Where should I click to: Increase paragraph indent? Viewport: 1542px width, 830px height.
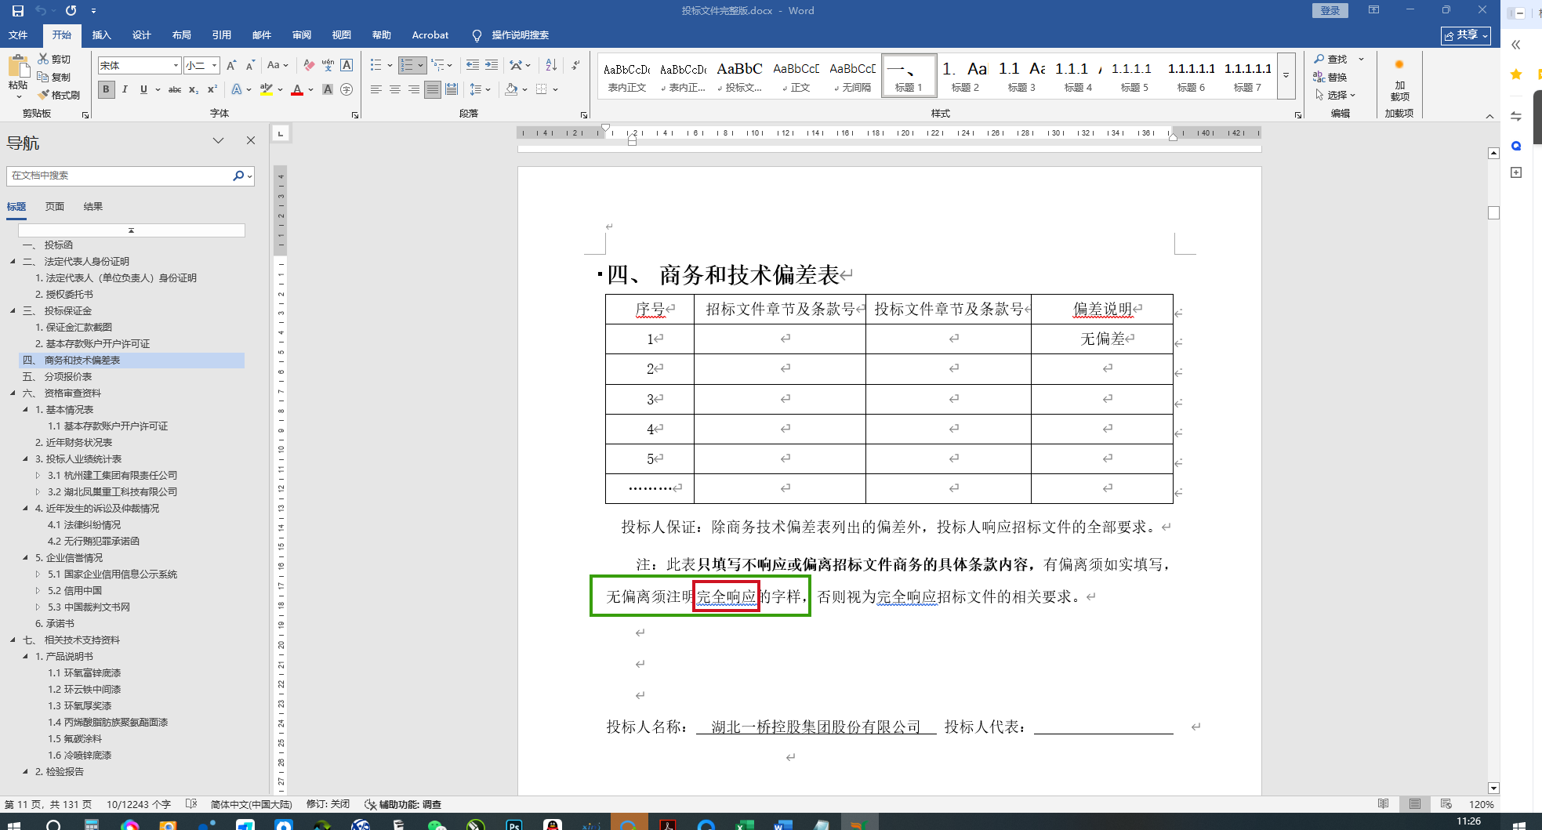pyautogui.click(x=492, y=65)
